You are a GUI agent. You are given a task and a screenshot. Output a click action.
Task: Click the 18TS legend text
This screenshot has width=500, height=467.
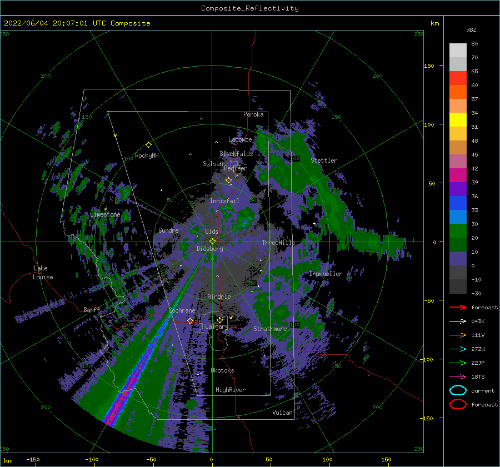478,377
